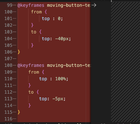
Task: Click the closing brace on line 102
Action: pos(32,25)
